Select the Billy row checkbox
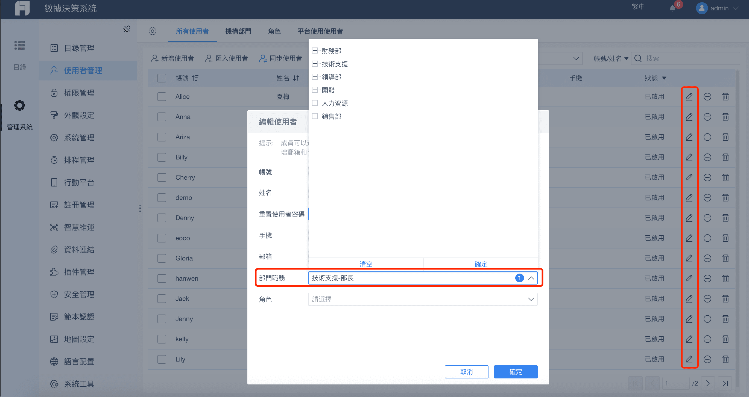This screenshot has width=749, height=397. [162, 157]
